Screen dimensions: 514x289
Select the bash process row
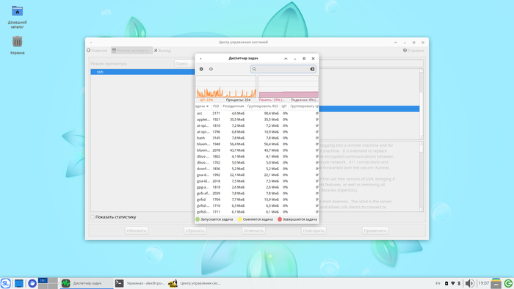pyautogui.click(x=257, y=138)
